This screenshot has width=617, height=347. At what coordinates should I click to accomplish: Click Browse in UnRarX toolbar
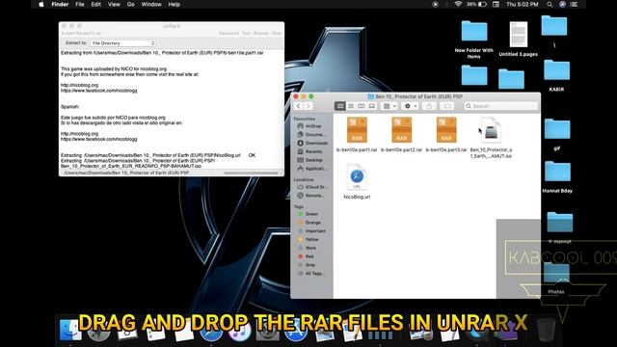261,34
